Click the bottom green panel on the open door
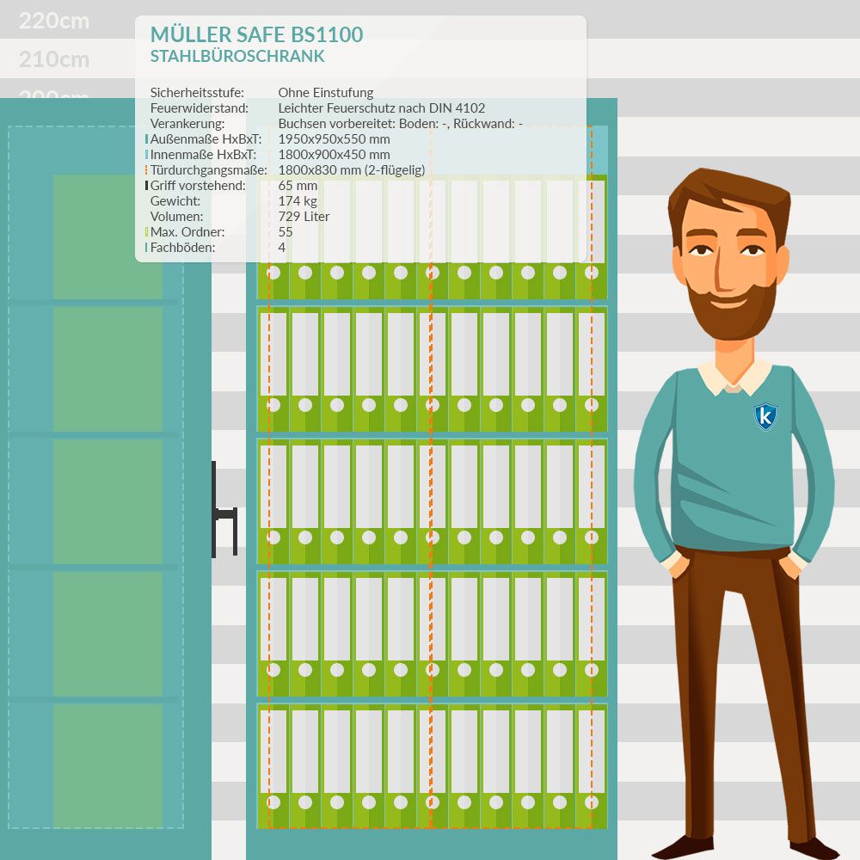Screen dimensions: 860x860 click(107, 765)
